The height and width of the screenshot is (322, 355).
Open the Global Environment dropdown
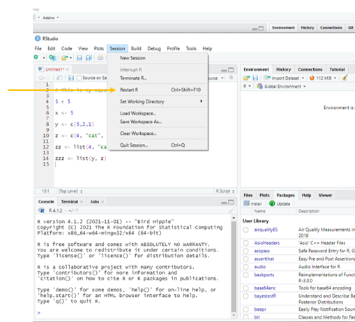281,87
